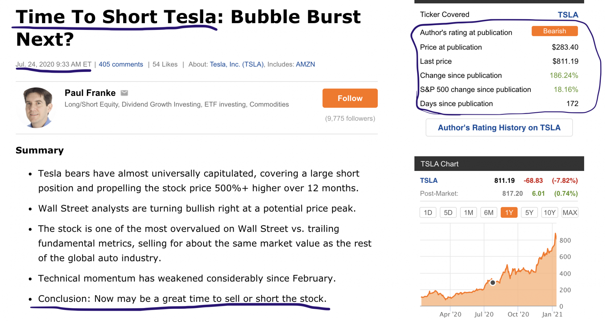
Task: View the 10Y chart timeframe
Action: pos(549,213)
